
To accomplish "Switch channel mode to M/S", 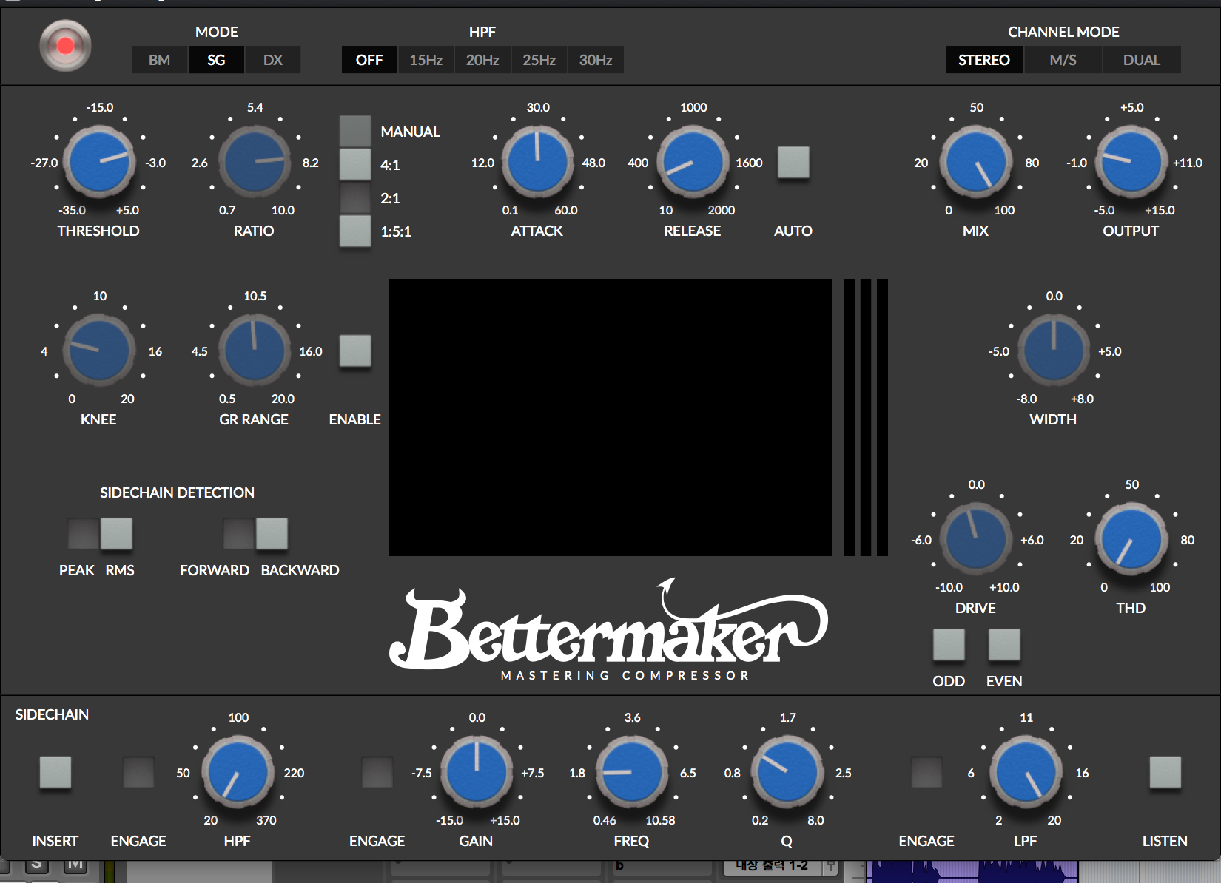I will [x=1063, y=60].
